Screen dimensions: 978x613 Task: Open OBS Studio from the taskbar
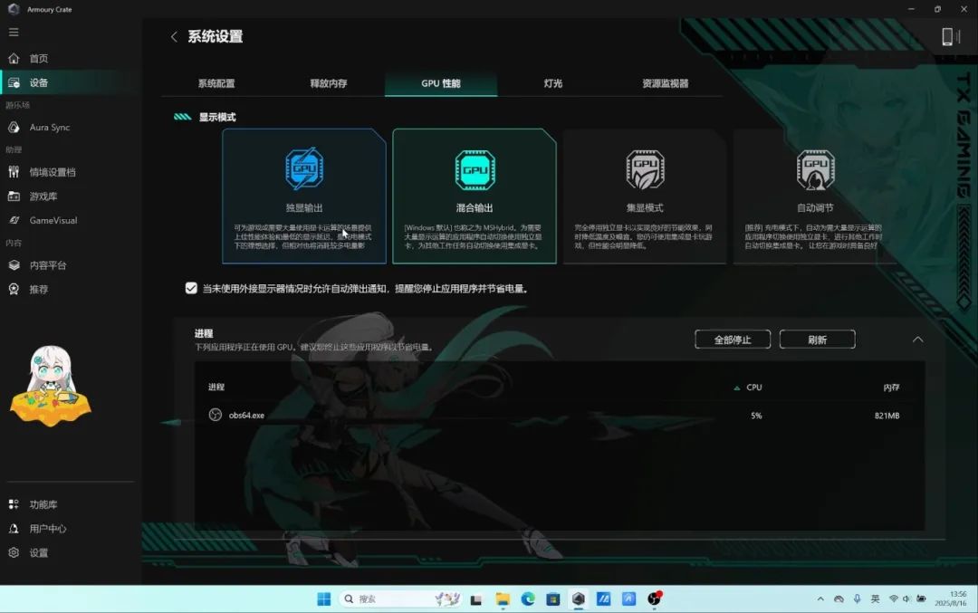655,599
